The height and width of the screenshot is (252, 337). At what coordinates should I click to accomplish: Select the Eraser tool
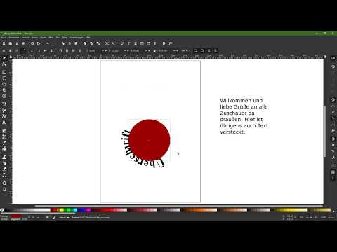(x=4, y=169)
